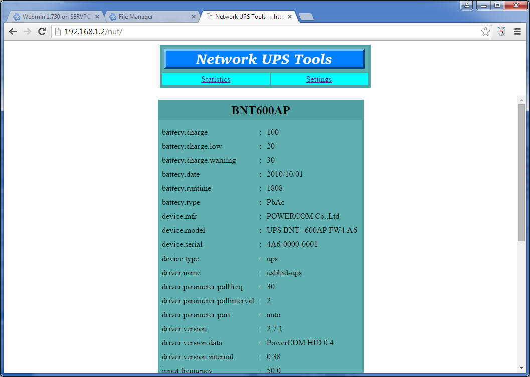Click the driver.version.internal value 0.38
The image size is (530, 377).
[x=273, y=357]
